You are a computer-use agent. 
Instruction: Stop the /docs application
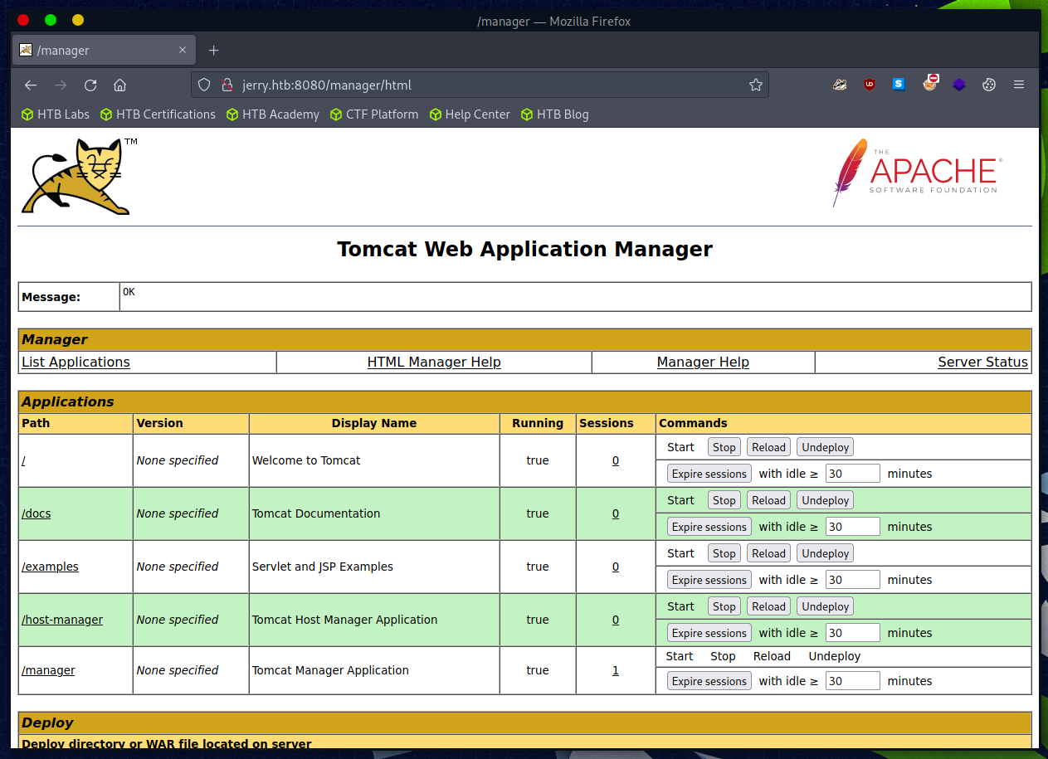[724, 500]
